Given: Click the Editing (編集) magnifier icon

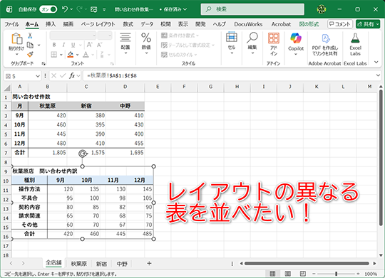Looking at the screenshot, I should (252, 37).
